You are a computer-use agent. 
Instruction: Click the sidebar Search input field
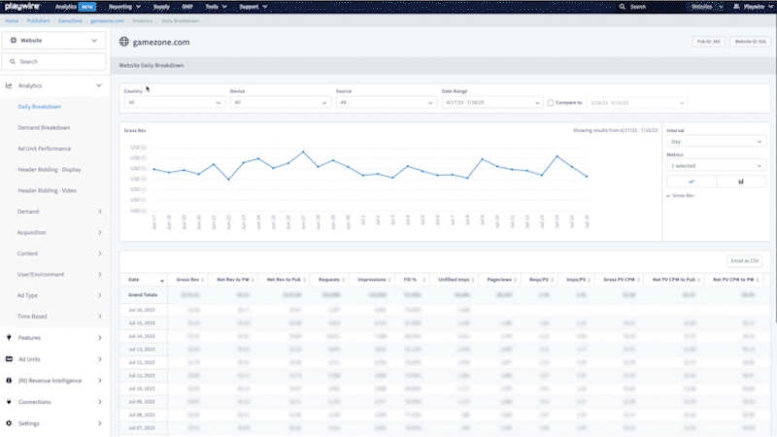coord(54,61)
